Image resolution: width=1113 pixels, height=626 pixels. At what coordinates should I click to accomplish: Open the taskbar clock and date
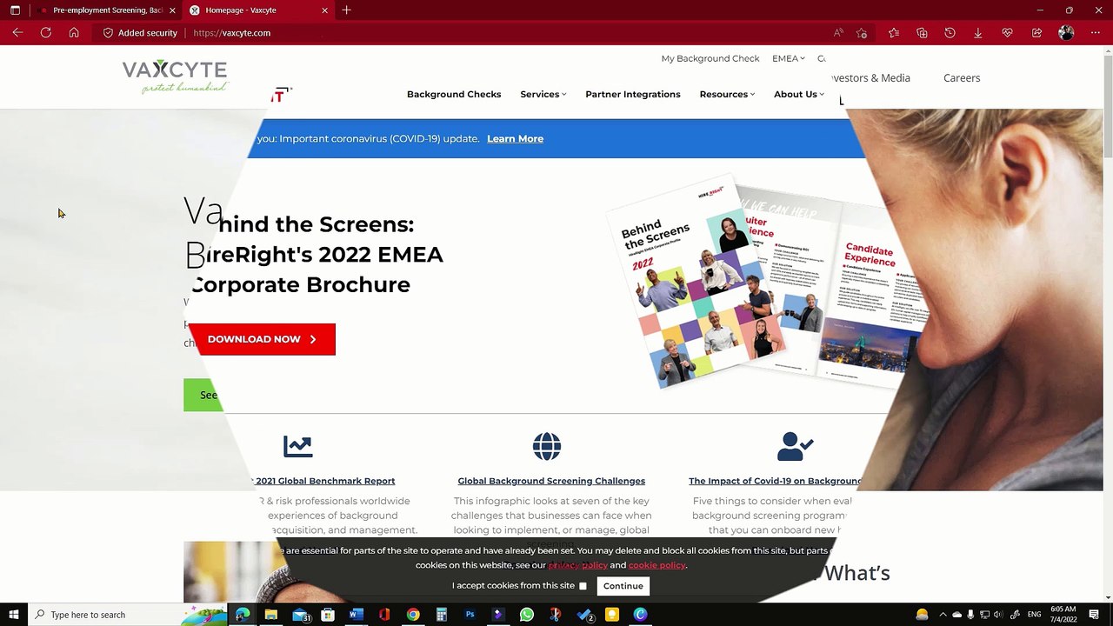click(1063, 615)
